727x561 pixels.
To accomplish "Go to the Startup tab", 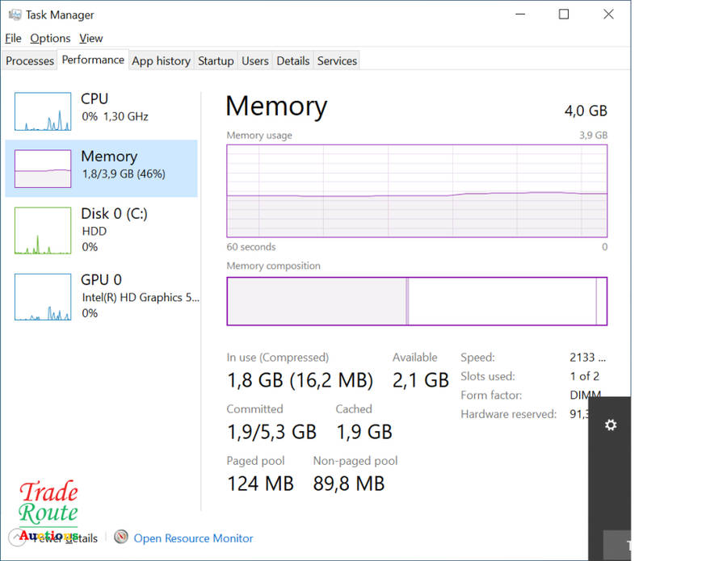I will [216, 61].
